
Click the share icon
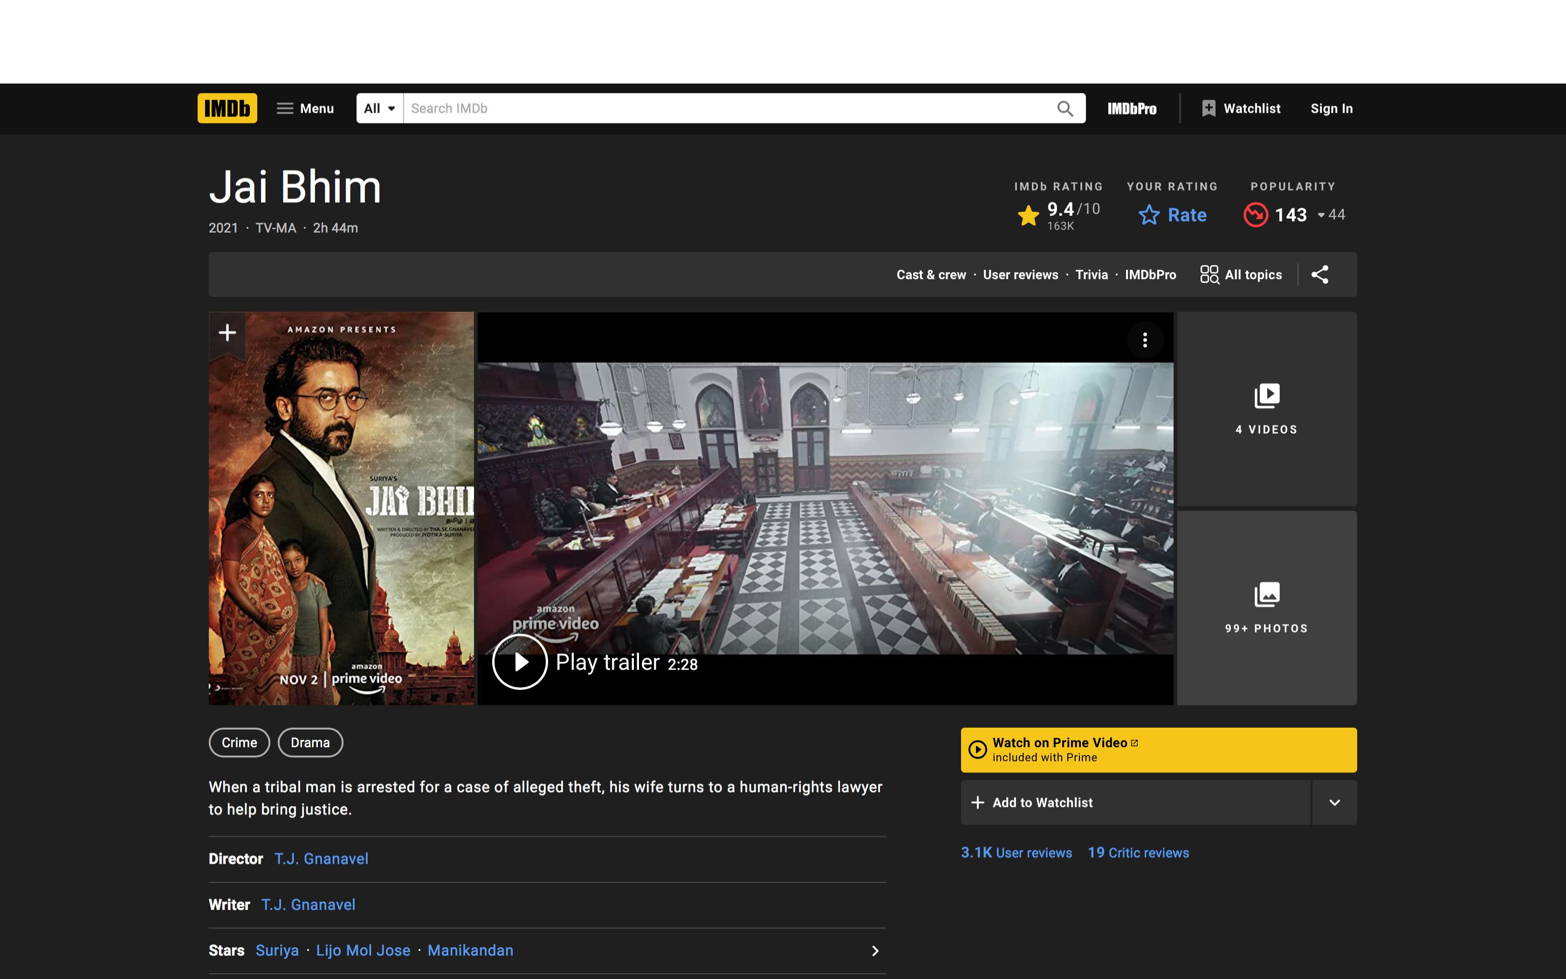1319,275
